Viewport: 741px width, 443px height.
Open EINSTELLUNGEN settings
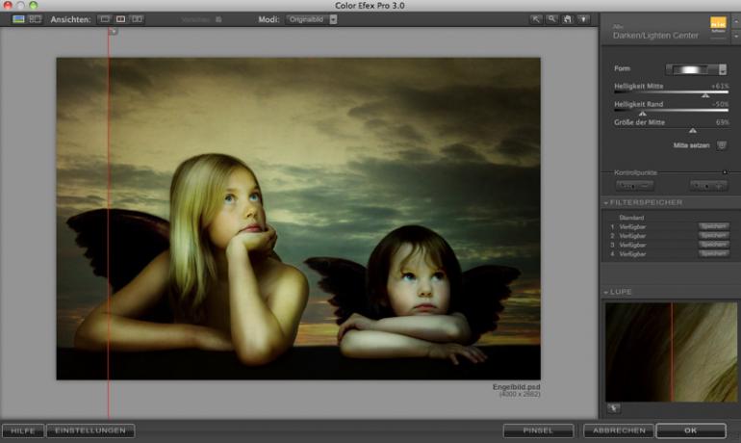[90, 430]
